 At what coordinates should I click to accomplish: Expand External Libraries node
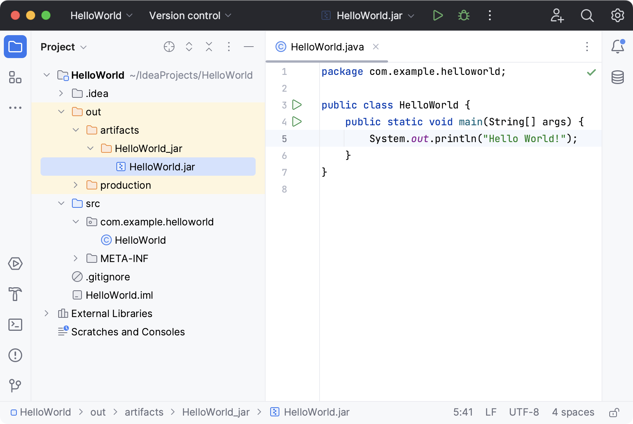(47, 314)
